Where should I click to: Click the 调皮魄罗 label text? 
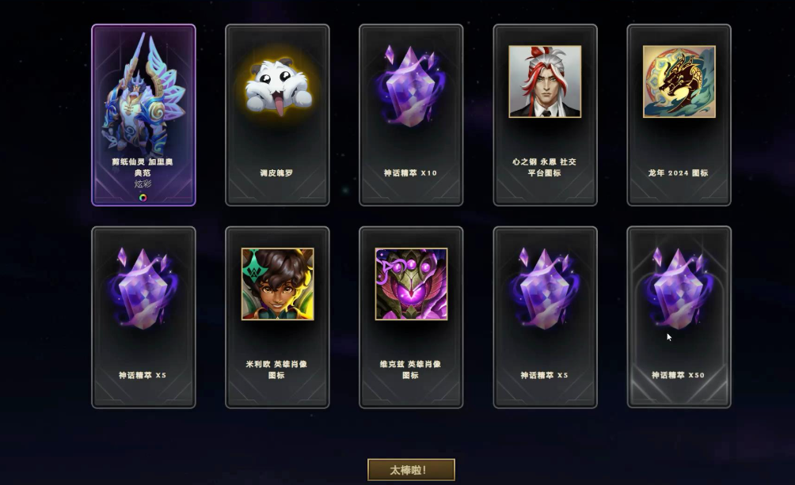(x=277, y=173)
